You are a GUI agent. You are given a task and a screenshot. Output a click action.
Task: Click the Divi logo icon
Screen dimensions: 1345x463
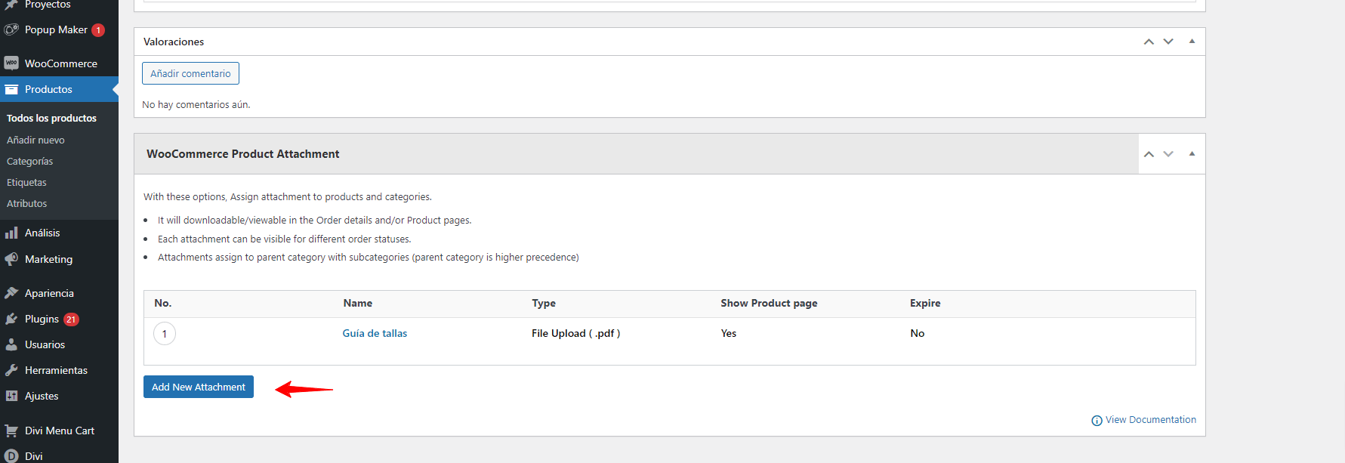[x=11, y=456]
